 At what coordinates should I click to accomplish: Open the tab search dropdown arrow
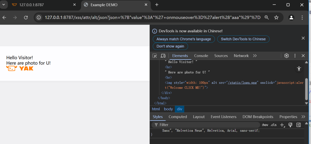tap(4, 5)
